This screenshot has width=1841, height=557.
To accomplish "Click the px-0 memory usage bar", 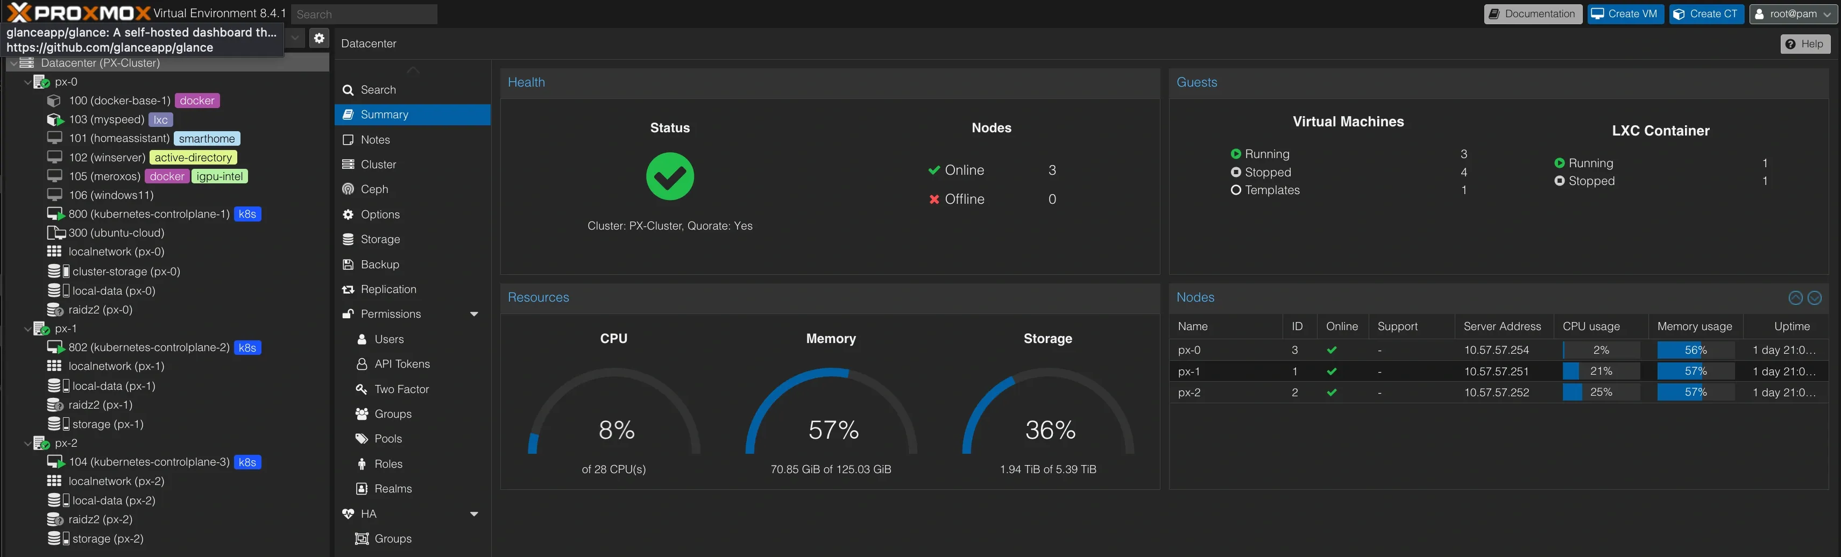I will (1695, 350).
